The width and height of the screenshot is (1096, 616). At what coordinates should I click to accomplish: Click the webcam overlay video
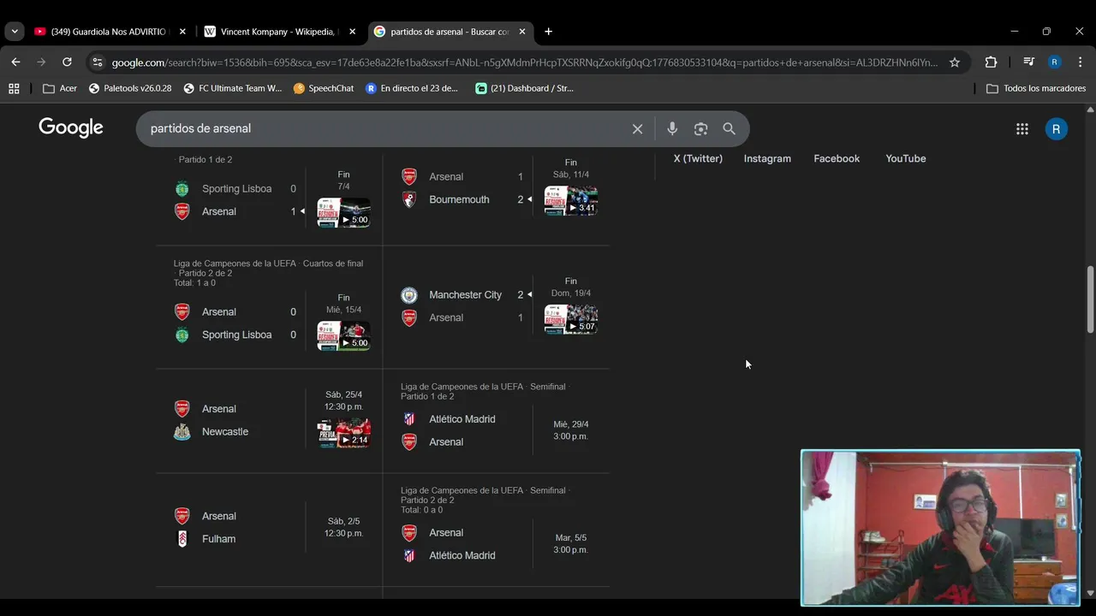[x=940, y=528]
